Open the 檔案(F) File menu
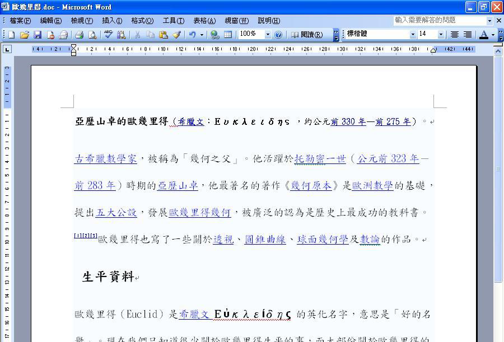504x342 pixels. [20, 21]
